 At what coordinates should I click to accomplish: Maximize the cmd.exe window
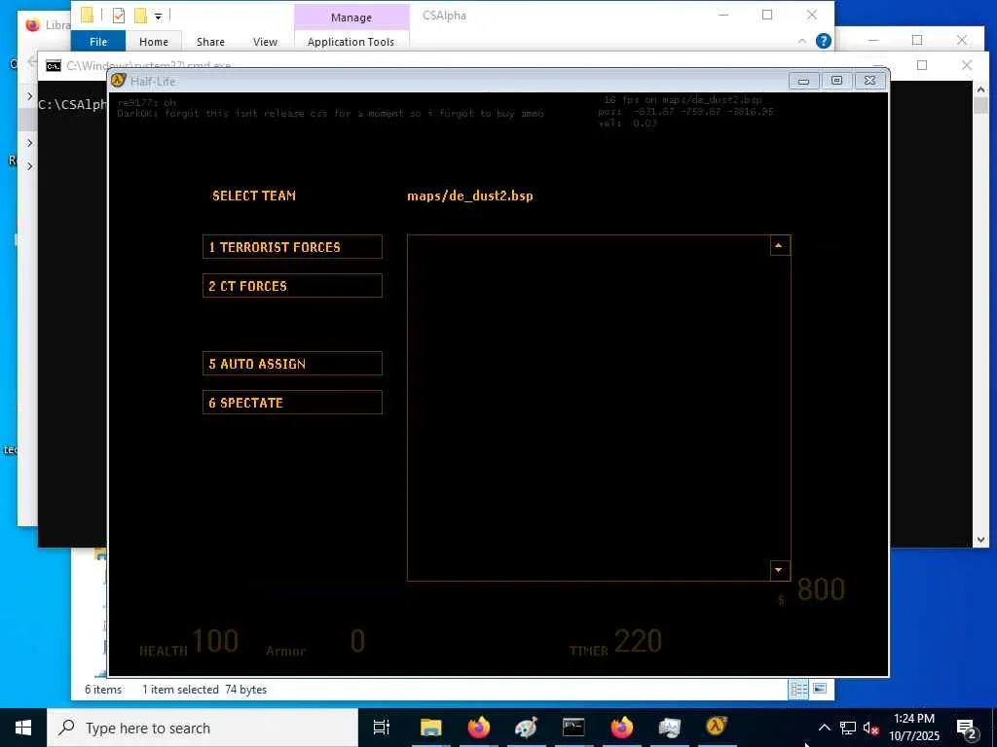pos(922,65)
